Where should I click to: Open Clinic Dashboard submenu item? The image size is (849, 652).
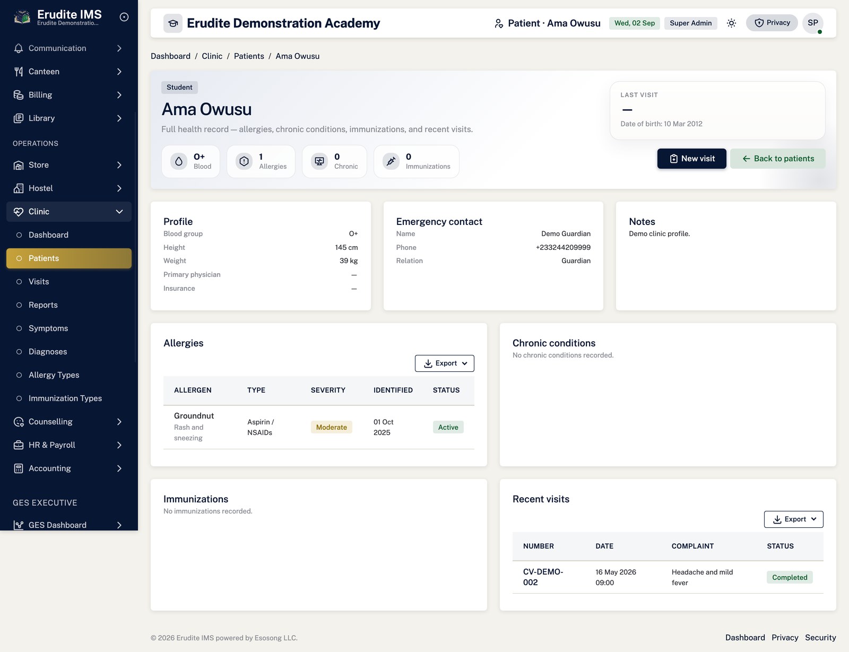point(69,235)
